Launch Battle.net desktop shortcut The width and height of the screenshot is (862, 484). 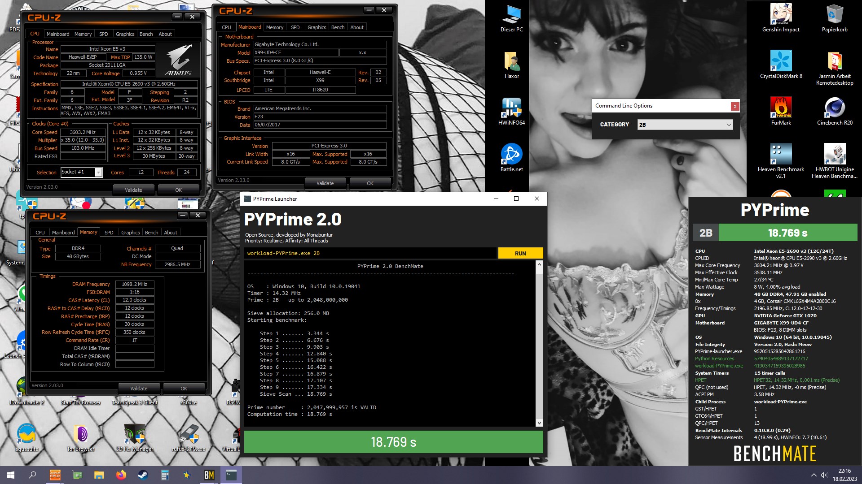tap(511, 158)
